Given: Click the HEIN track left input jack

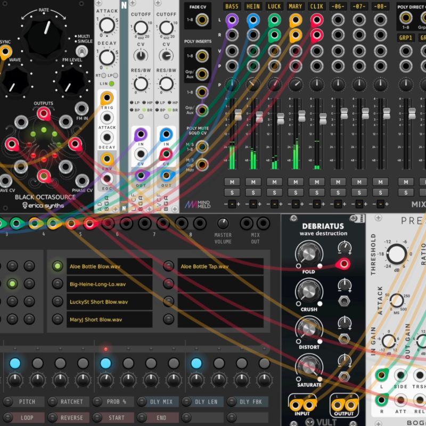Looking at the screenshot, I should (253, 20).
